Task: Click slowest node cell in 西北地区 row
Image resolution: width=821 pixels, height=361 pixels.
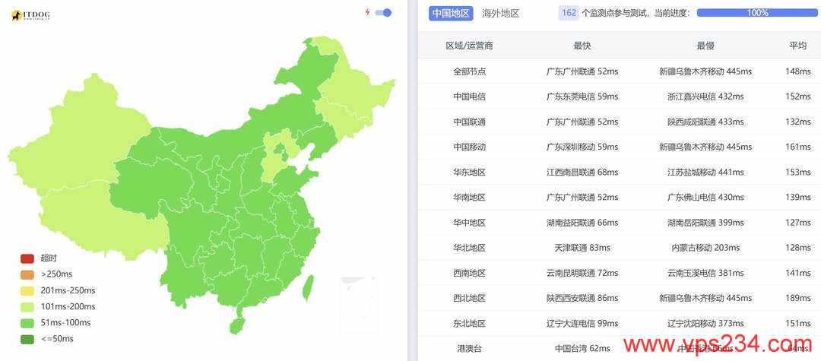Action: click(x=705, y=298)
